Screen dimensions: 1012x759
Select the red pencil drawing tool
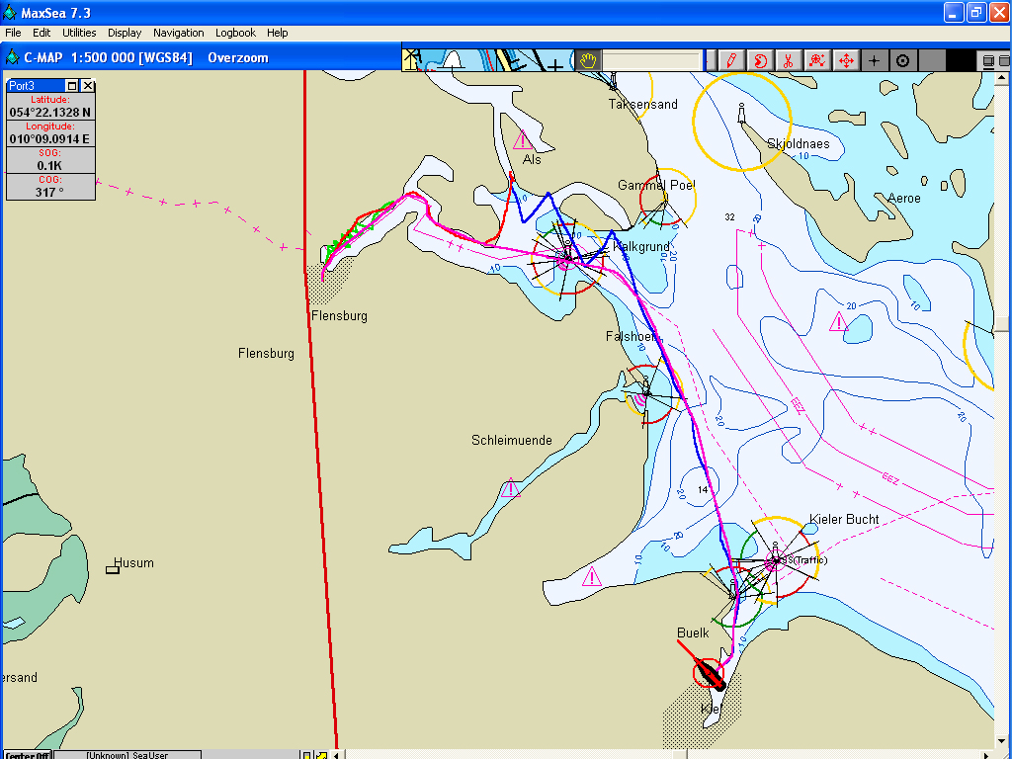[x=731, y=60]
